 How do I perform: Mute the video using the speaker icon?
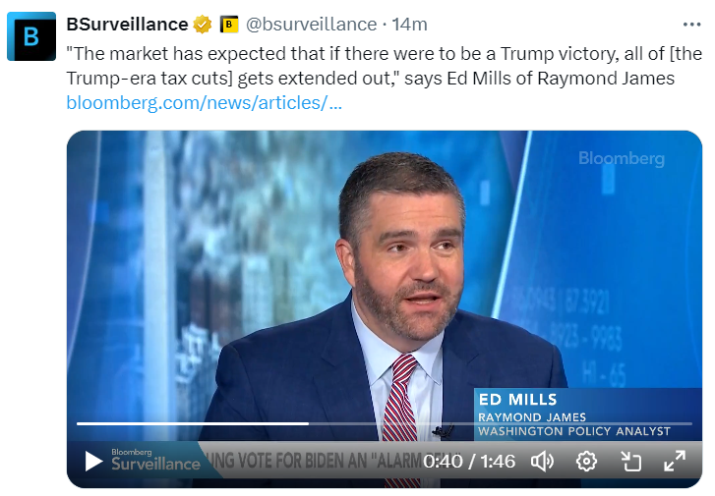coord(542,461)
